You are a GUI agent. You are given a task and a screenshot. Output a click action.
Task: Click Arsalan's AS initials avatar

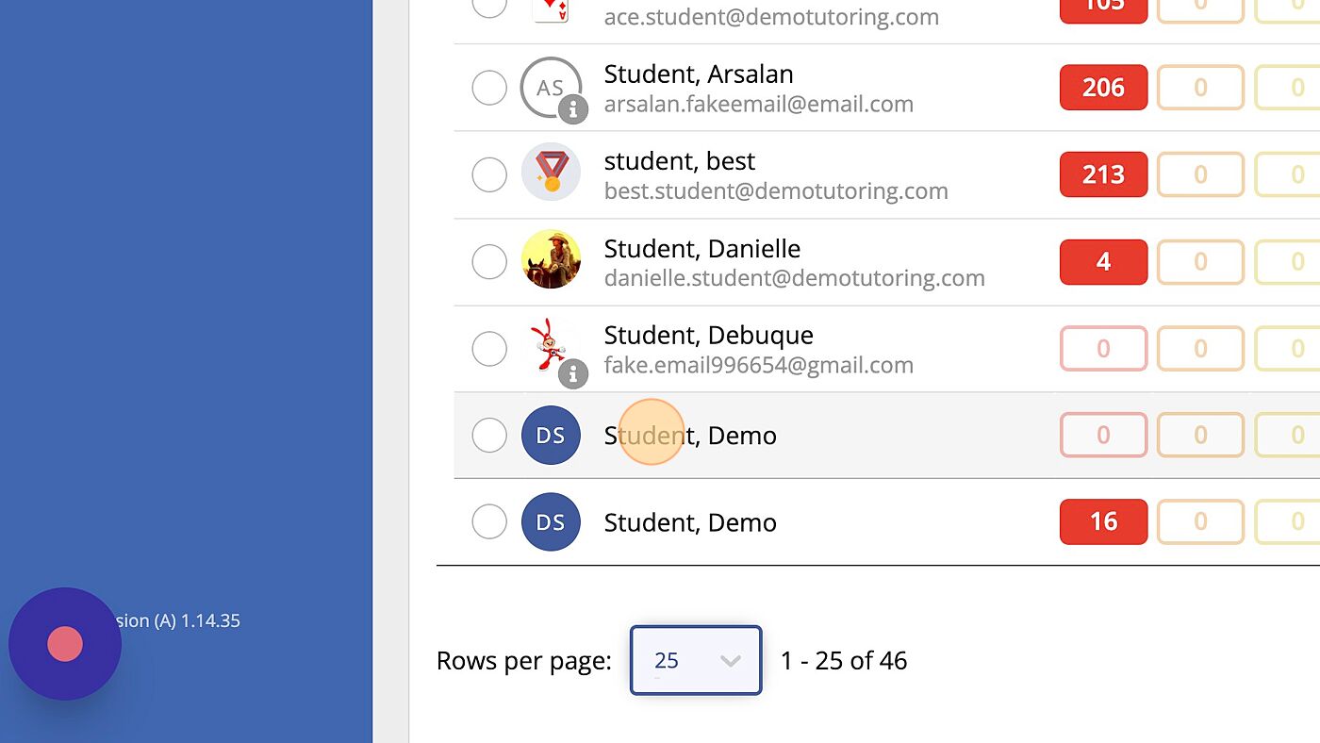[549, 87]
